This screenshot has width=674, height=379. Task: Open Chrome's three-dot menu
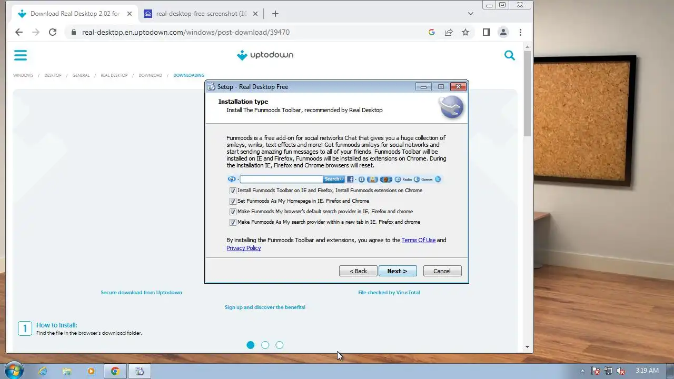(520, 32)
